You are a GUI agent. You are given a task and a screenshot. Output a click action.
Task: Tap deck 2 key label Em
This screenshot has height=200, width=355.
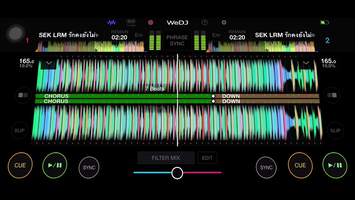216,35
